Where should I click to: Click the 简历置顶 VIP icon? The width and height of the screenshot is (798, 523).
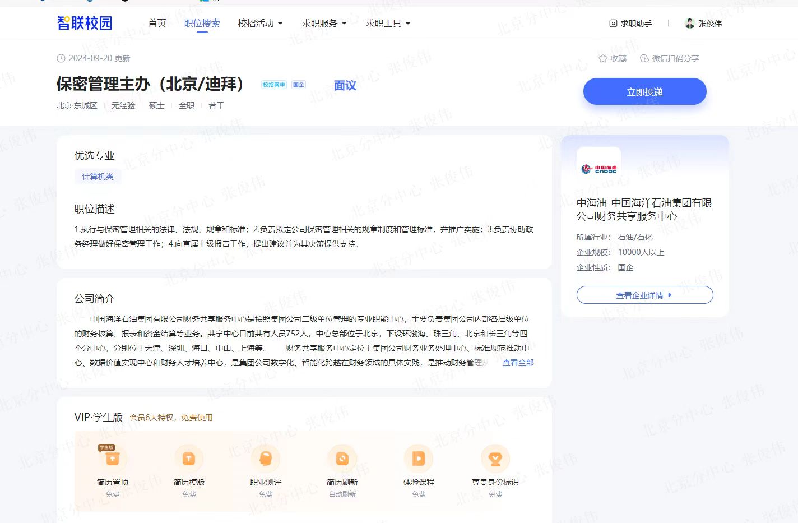pyautogui.click(x=113, y=459)
